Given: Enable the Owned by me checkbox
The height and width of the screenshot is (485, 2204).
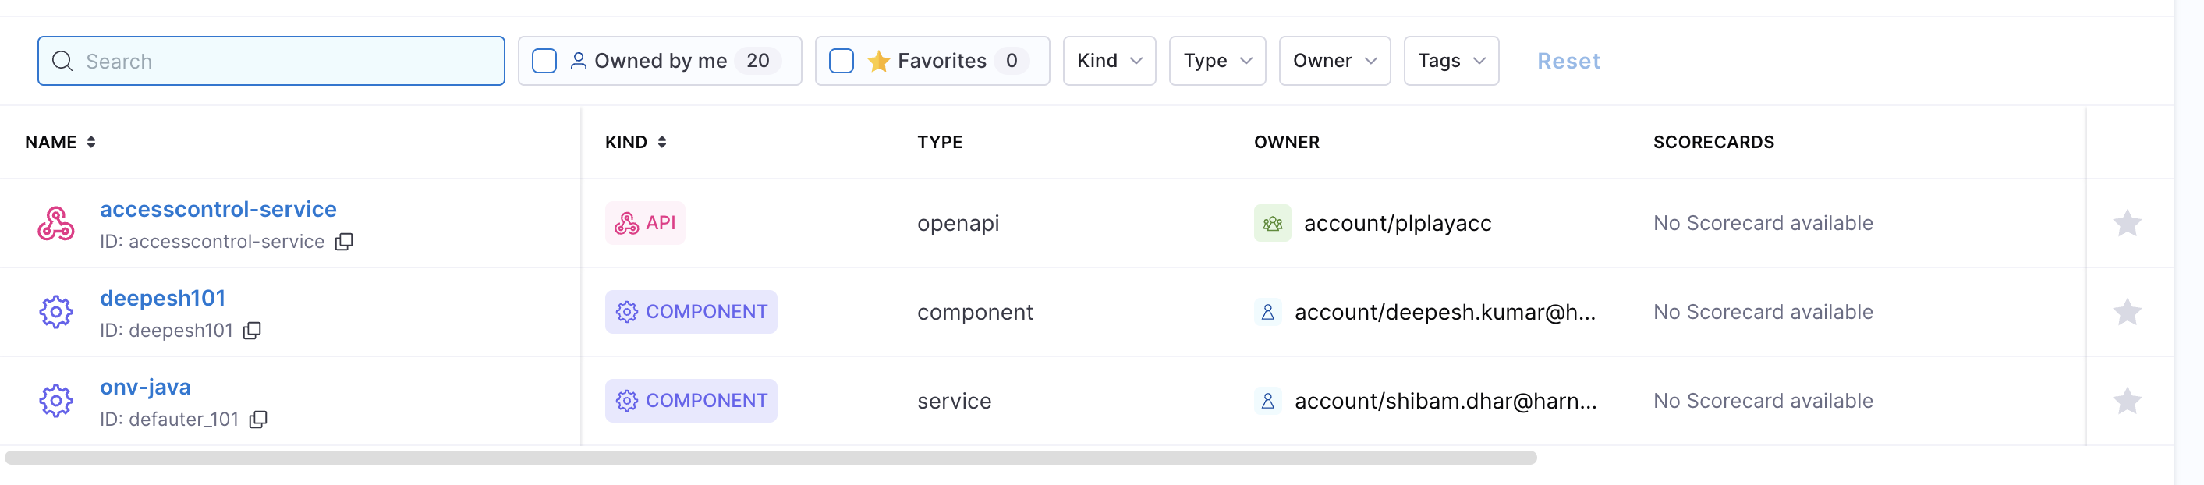Looking at the screenshot, I should tap(544, 61).
